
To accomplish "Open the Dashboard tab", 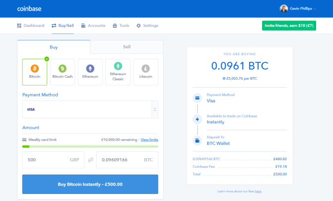I will tap(31, 25).
